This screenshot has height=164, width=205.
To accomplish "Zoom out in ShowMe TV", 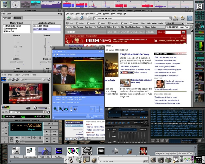I will coord(56,109).
